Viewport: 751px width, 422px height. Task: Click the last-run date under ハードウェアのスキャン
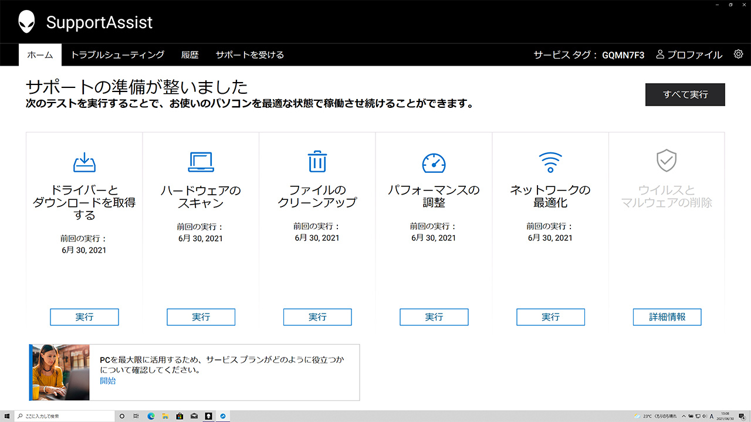pos(201,239)
